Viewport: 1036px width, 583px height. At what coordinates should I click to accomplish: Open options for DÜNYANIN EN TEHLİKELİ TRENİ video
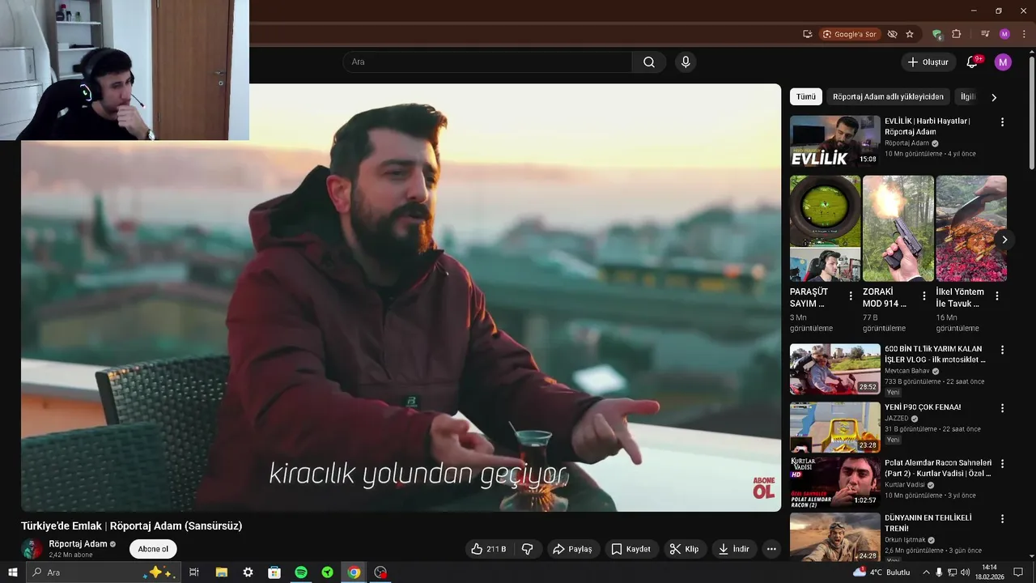pyautogui.click(x=1002, y=519)
